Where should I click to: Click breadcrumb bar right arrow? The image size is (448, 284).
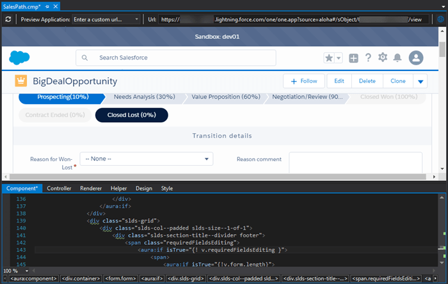pos(435,279)
